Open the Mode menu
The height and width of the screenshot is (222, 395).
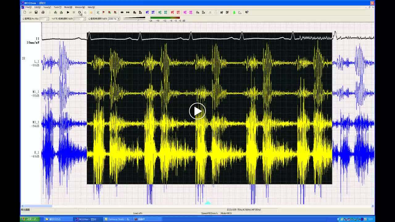click(68, 7)
